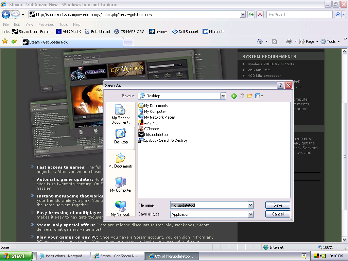
Task: Select My Computer in the file list
Action: click(152, 111)
